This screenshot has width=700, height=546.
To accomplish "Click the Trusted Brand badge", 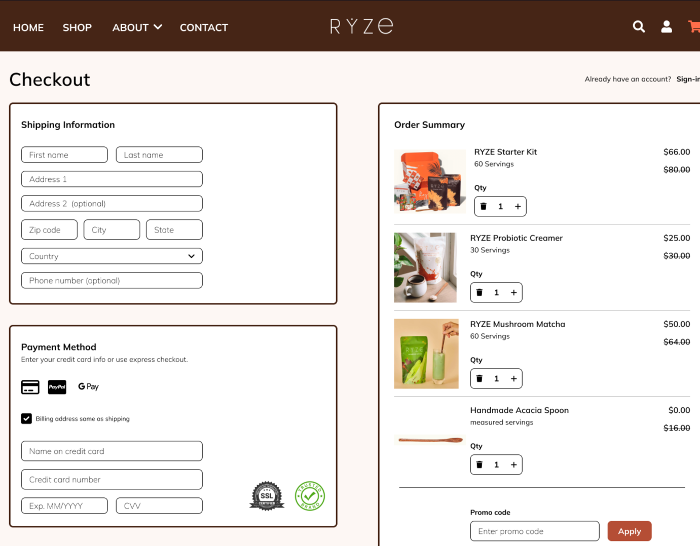I will coord(310,496).
